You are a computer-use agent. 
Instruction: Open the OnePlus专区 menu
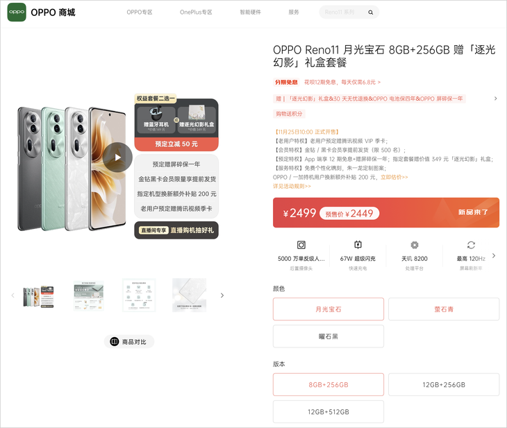(196, 12)
